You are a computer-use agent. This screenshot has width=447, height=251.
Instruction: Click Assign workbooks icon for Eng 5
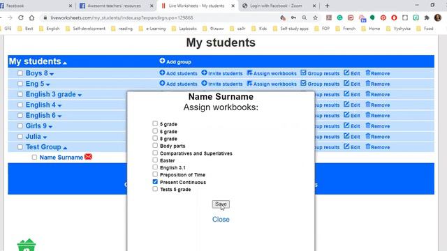click(249, 84)
